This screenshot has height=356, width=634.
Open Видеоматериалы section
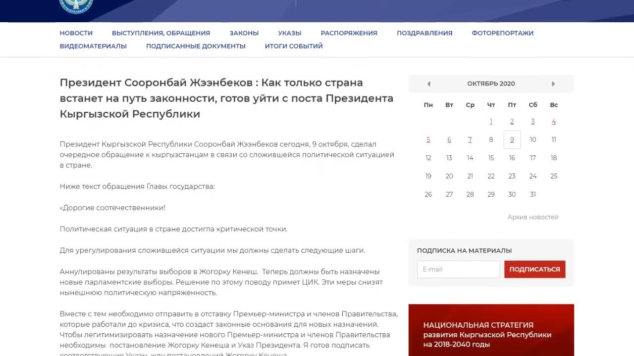(x=93, y=46)
